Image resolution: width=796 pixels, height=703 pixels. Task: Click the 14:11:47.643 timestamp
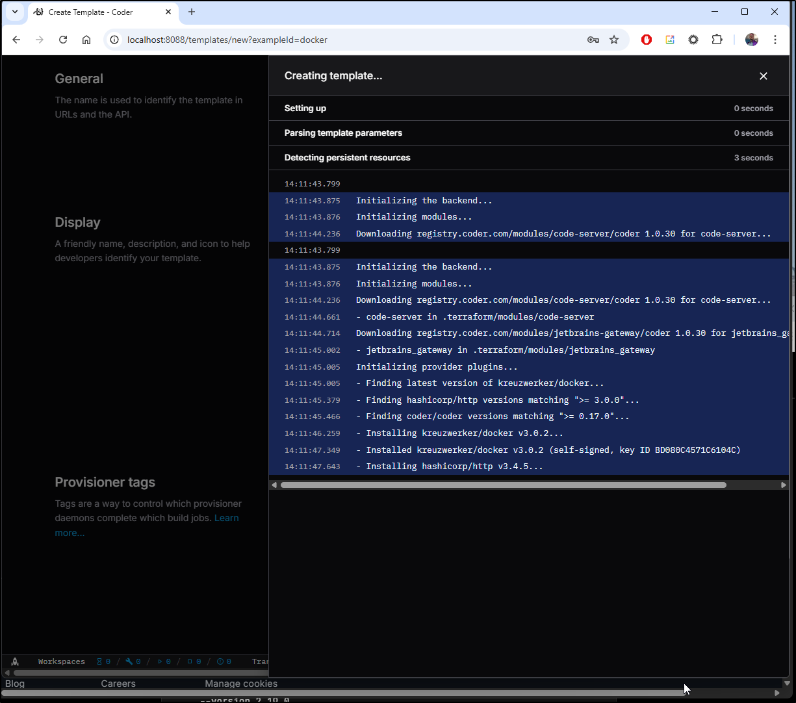click(312, 467)
